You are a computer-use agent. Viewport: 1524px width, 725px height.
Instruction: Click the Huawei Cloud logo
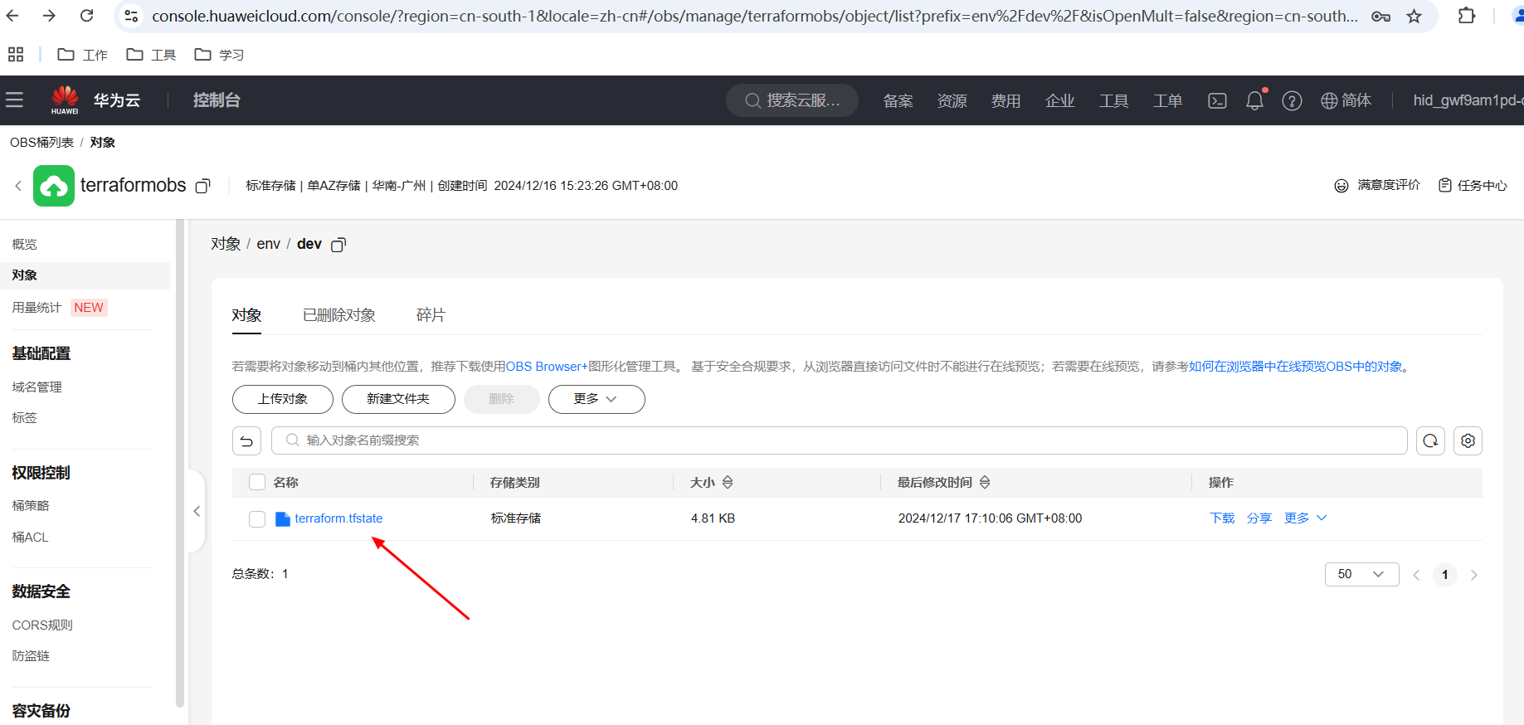65,100
